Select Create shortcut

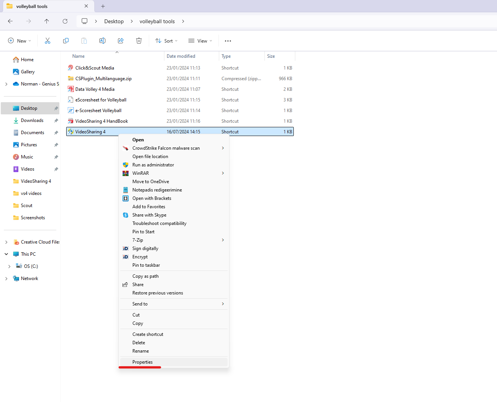tap(174, 334)
